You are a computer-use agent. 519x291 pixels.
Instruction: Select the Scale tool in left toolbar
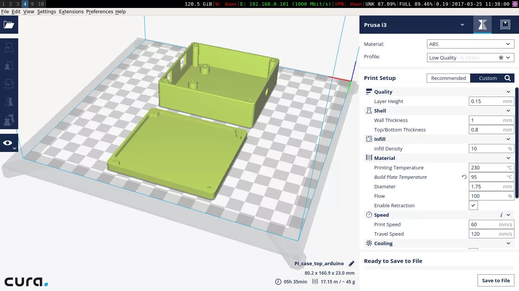tap(9, 66)
